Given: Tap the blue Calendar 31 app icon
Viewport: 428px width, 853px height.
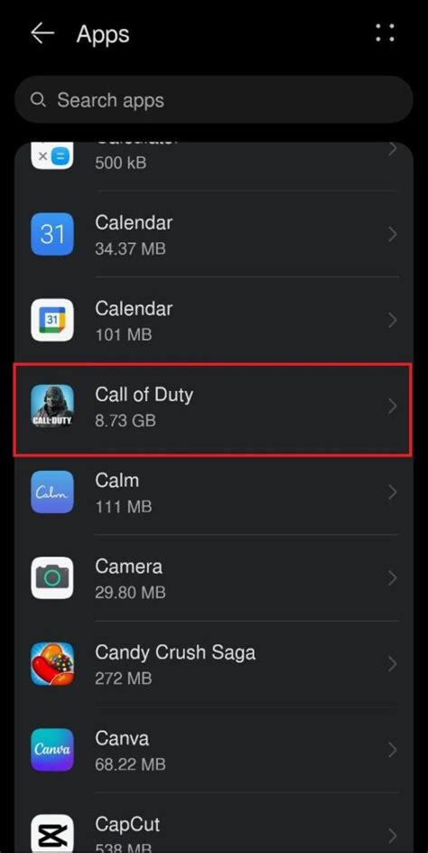Looking at the screenshot, I should (52, 234).
